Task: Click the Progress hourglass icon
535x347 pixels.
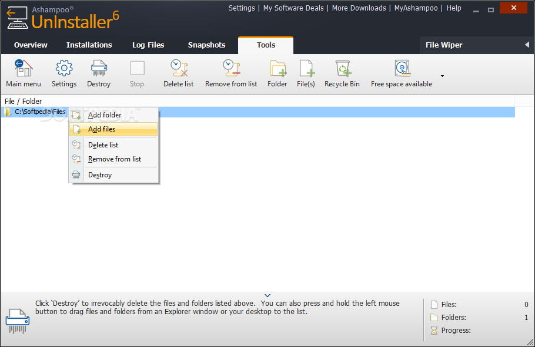Action: click(x=434, y=331)
